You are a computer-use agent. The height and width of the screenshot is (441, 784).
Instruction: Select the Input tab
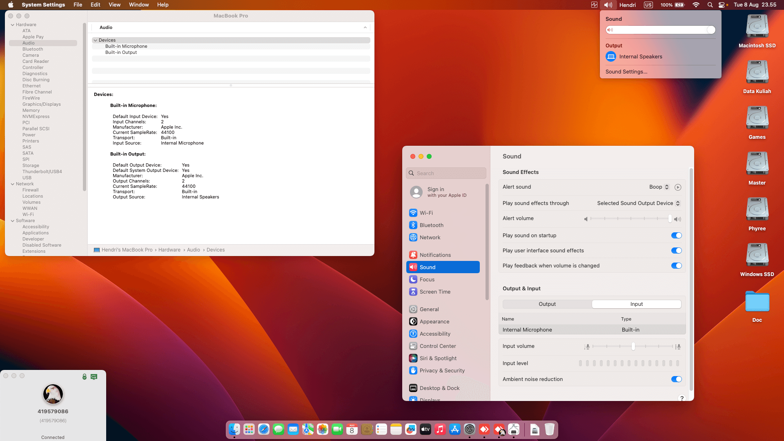(x=637, y=304)
